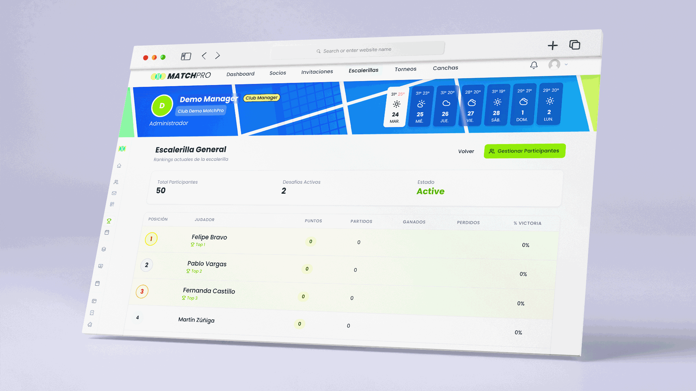Image resolution: width=696 pixels, height=391 pixels.
Task: Select the green trophy sidebar icon
Action: click(109, 221)
